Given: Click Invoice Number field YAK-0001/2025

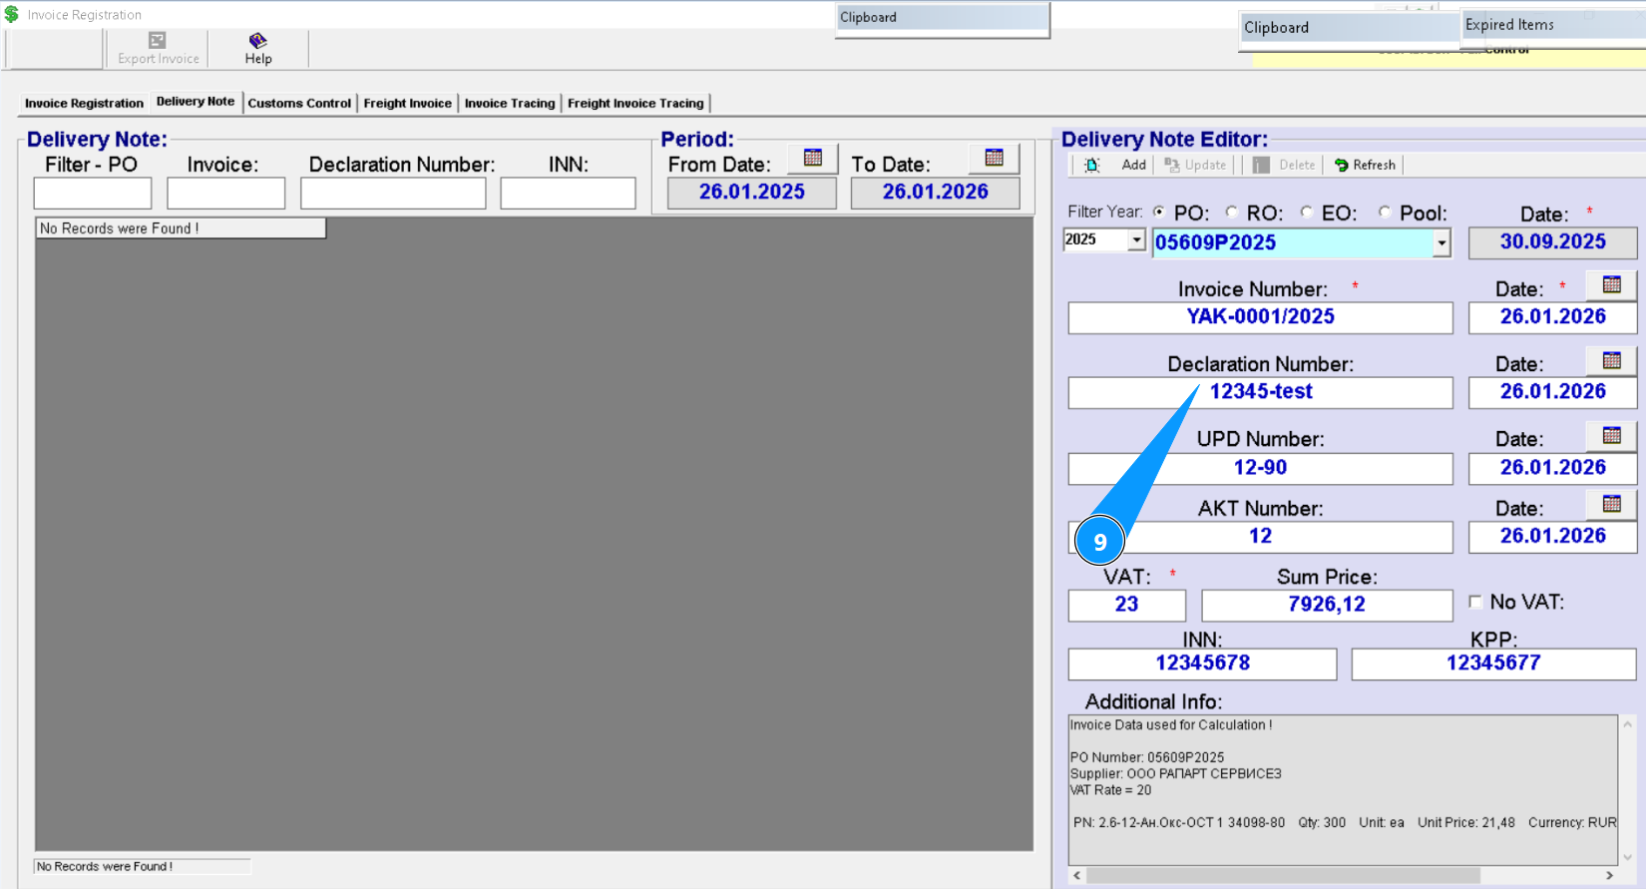Looking at the screenshot, I should click(1261, 317).
